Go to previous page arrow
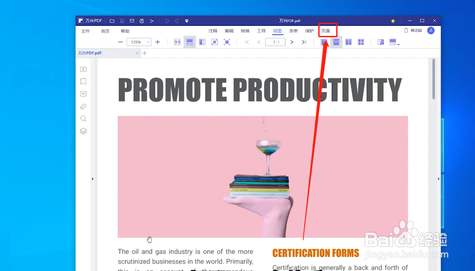Image resolution: width=475 pixels, height=271 pixels. click(x=259, y=42)
